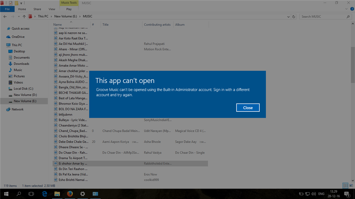Open Settings gear on the taskbar
The width and height of the screenshot is (355, 199).
click(83, 194)
